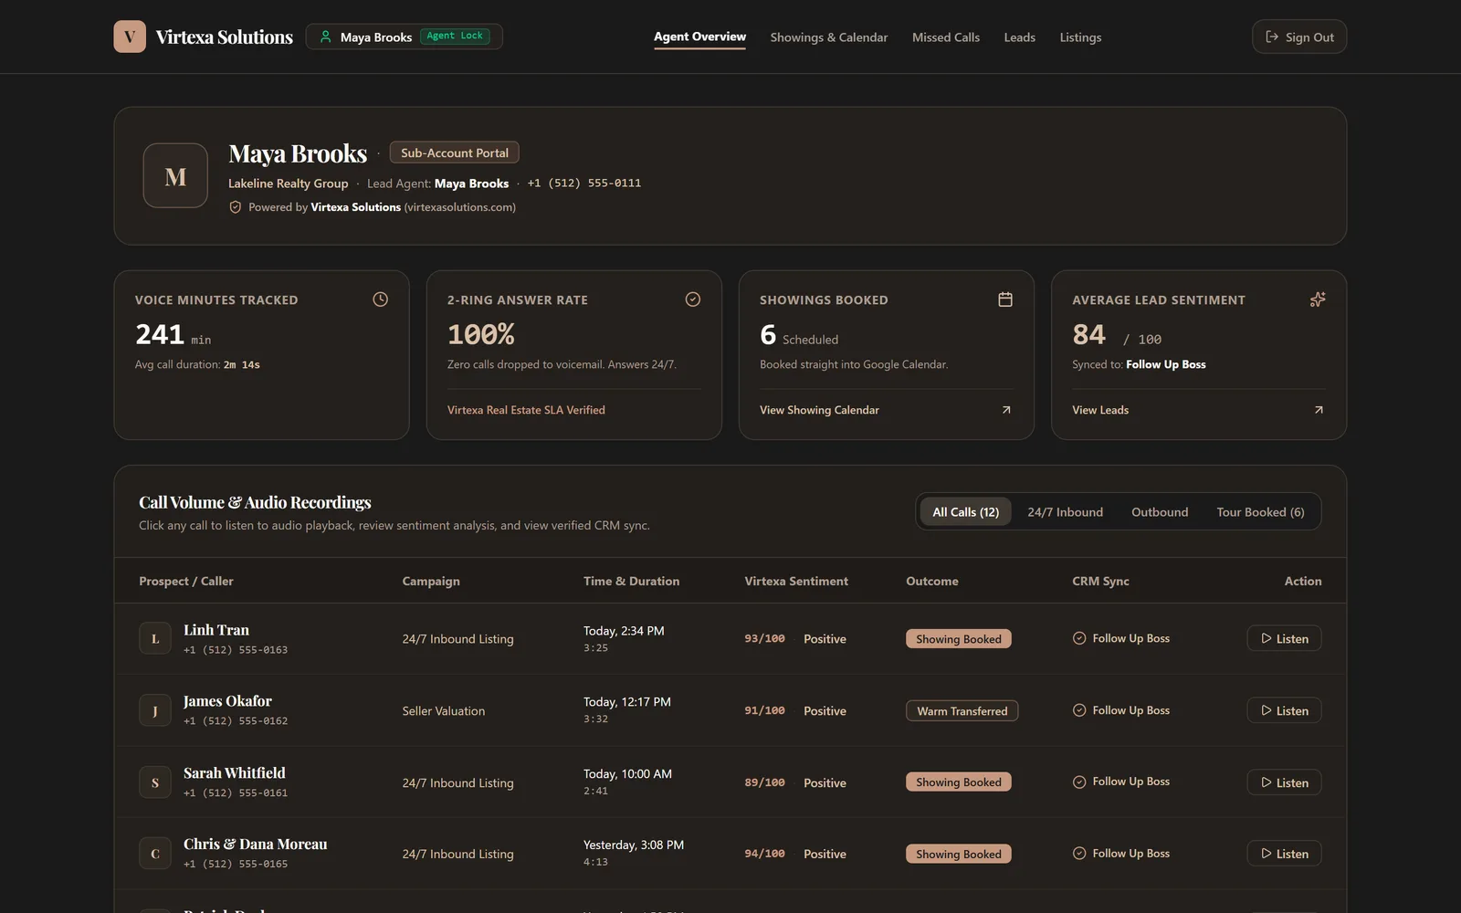Click CRM sync check icon in James Okafor row
The height and width of the screenshot is (913, 1461).
click(x=1079, y=710)
